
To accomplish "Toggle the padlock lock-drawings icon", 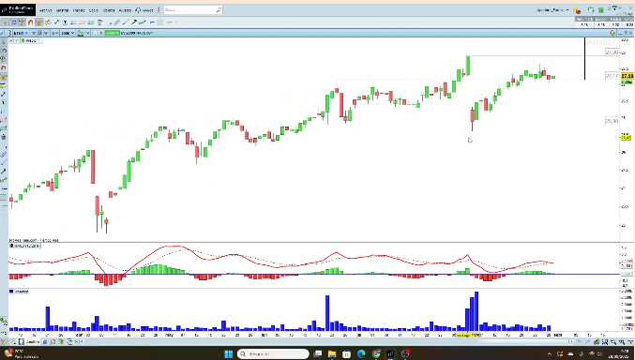I will [x=39, y=22].
